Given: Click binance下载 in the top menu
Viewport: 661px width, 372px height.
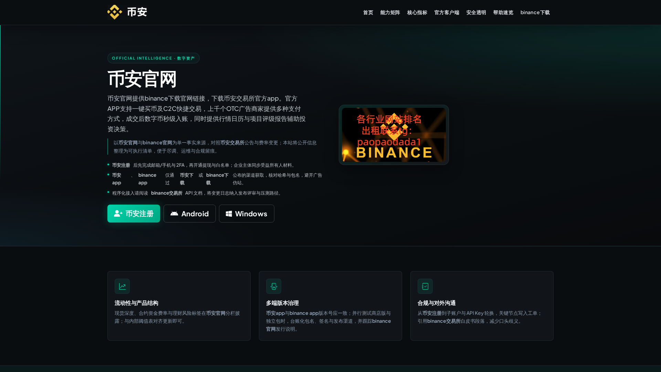Looking at the screenshot, I should pos(535,12).
